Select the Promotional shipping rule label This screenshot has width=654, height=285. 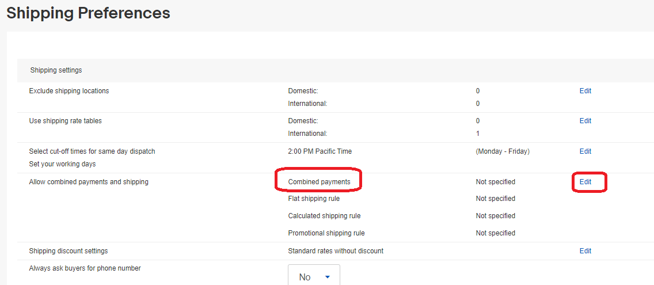(326, 233)
